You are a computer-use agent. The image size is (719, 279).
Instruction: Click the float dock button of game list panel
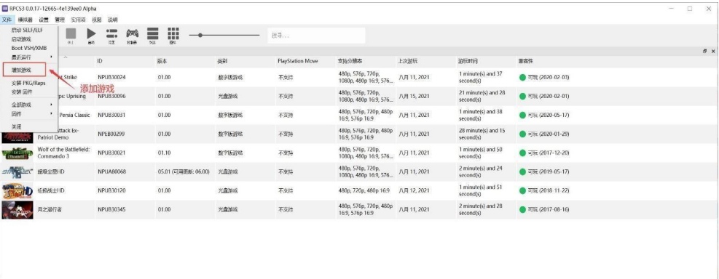704,52
